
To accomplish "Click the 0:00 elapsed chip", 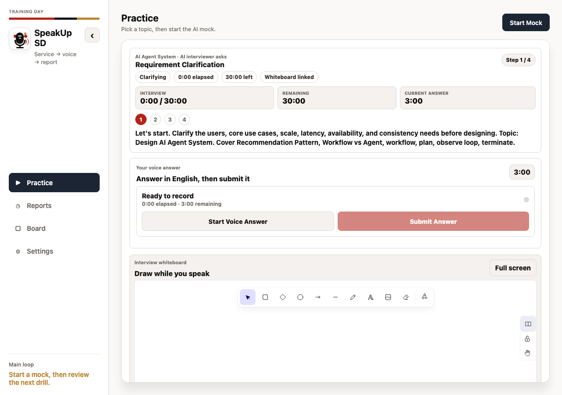I will [x=196, y=77].
